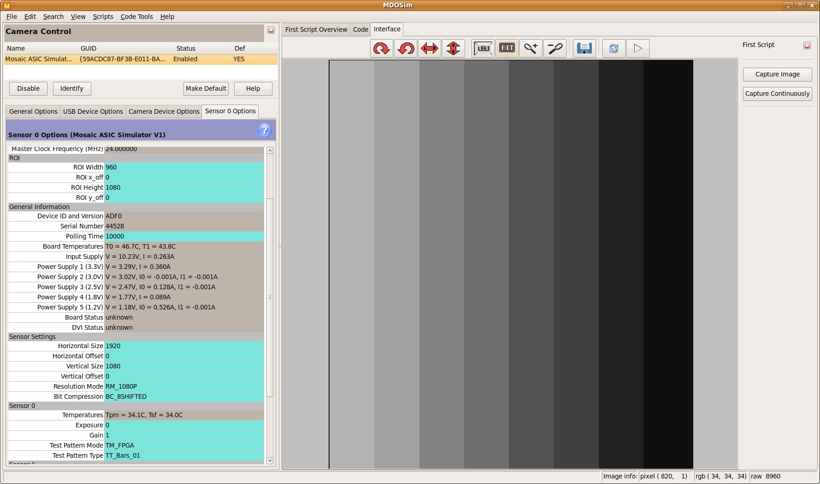Save the image with the floppy disk icon
Image resolution: width=820 pixels, height=484 pixels.
point(584,48)
